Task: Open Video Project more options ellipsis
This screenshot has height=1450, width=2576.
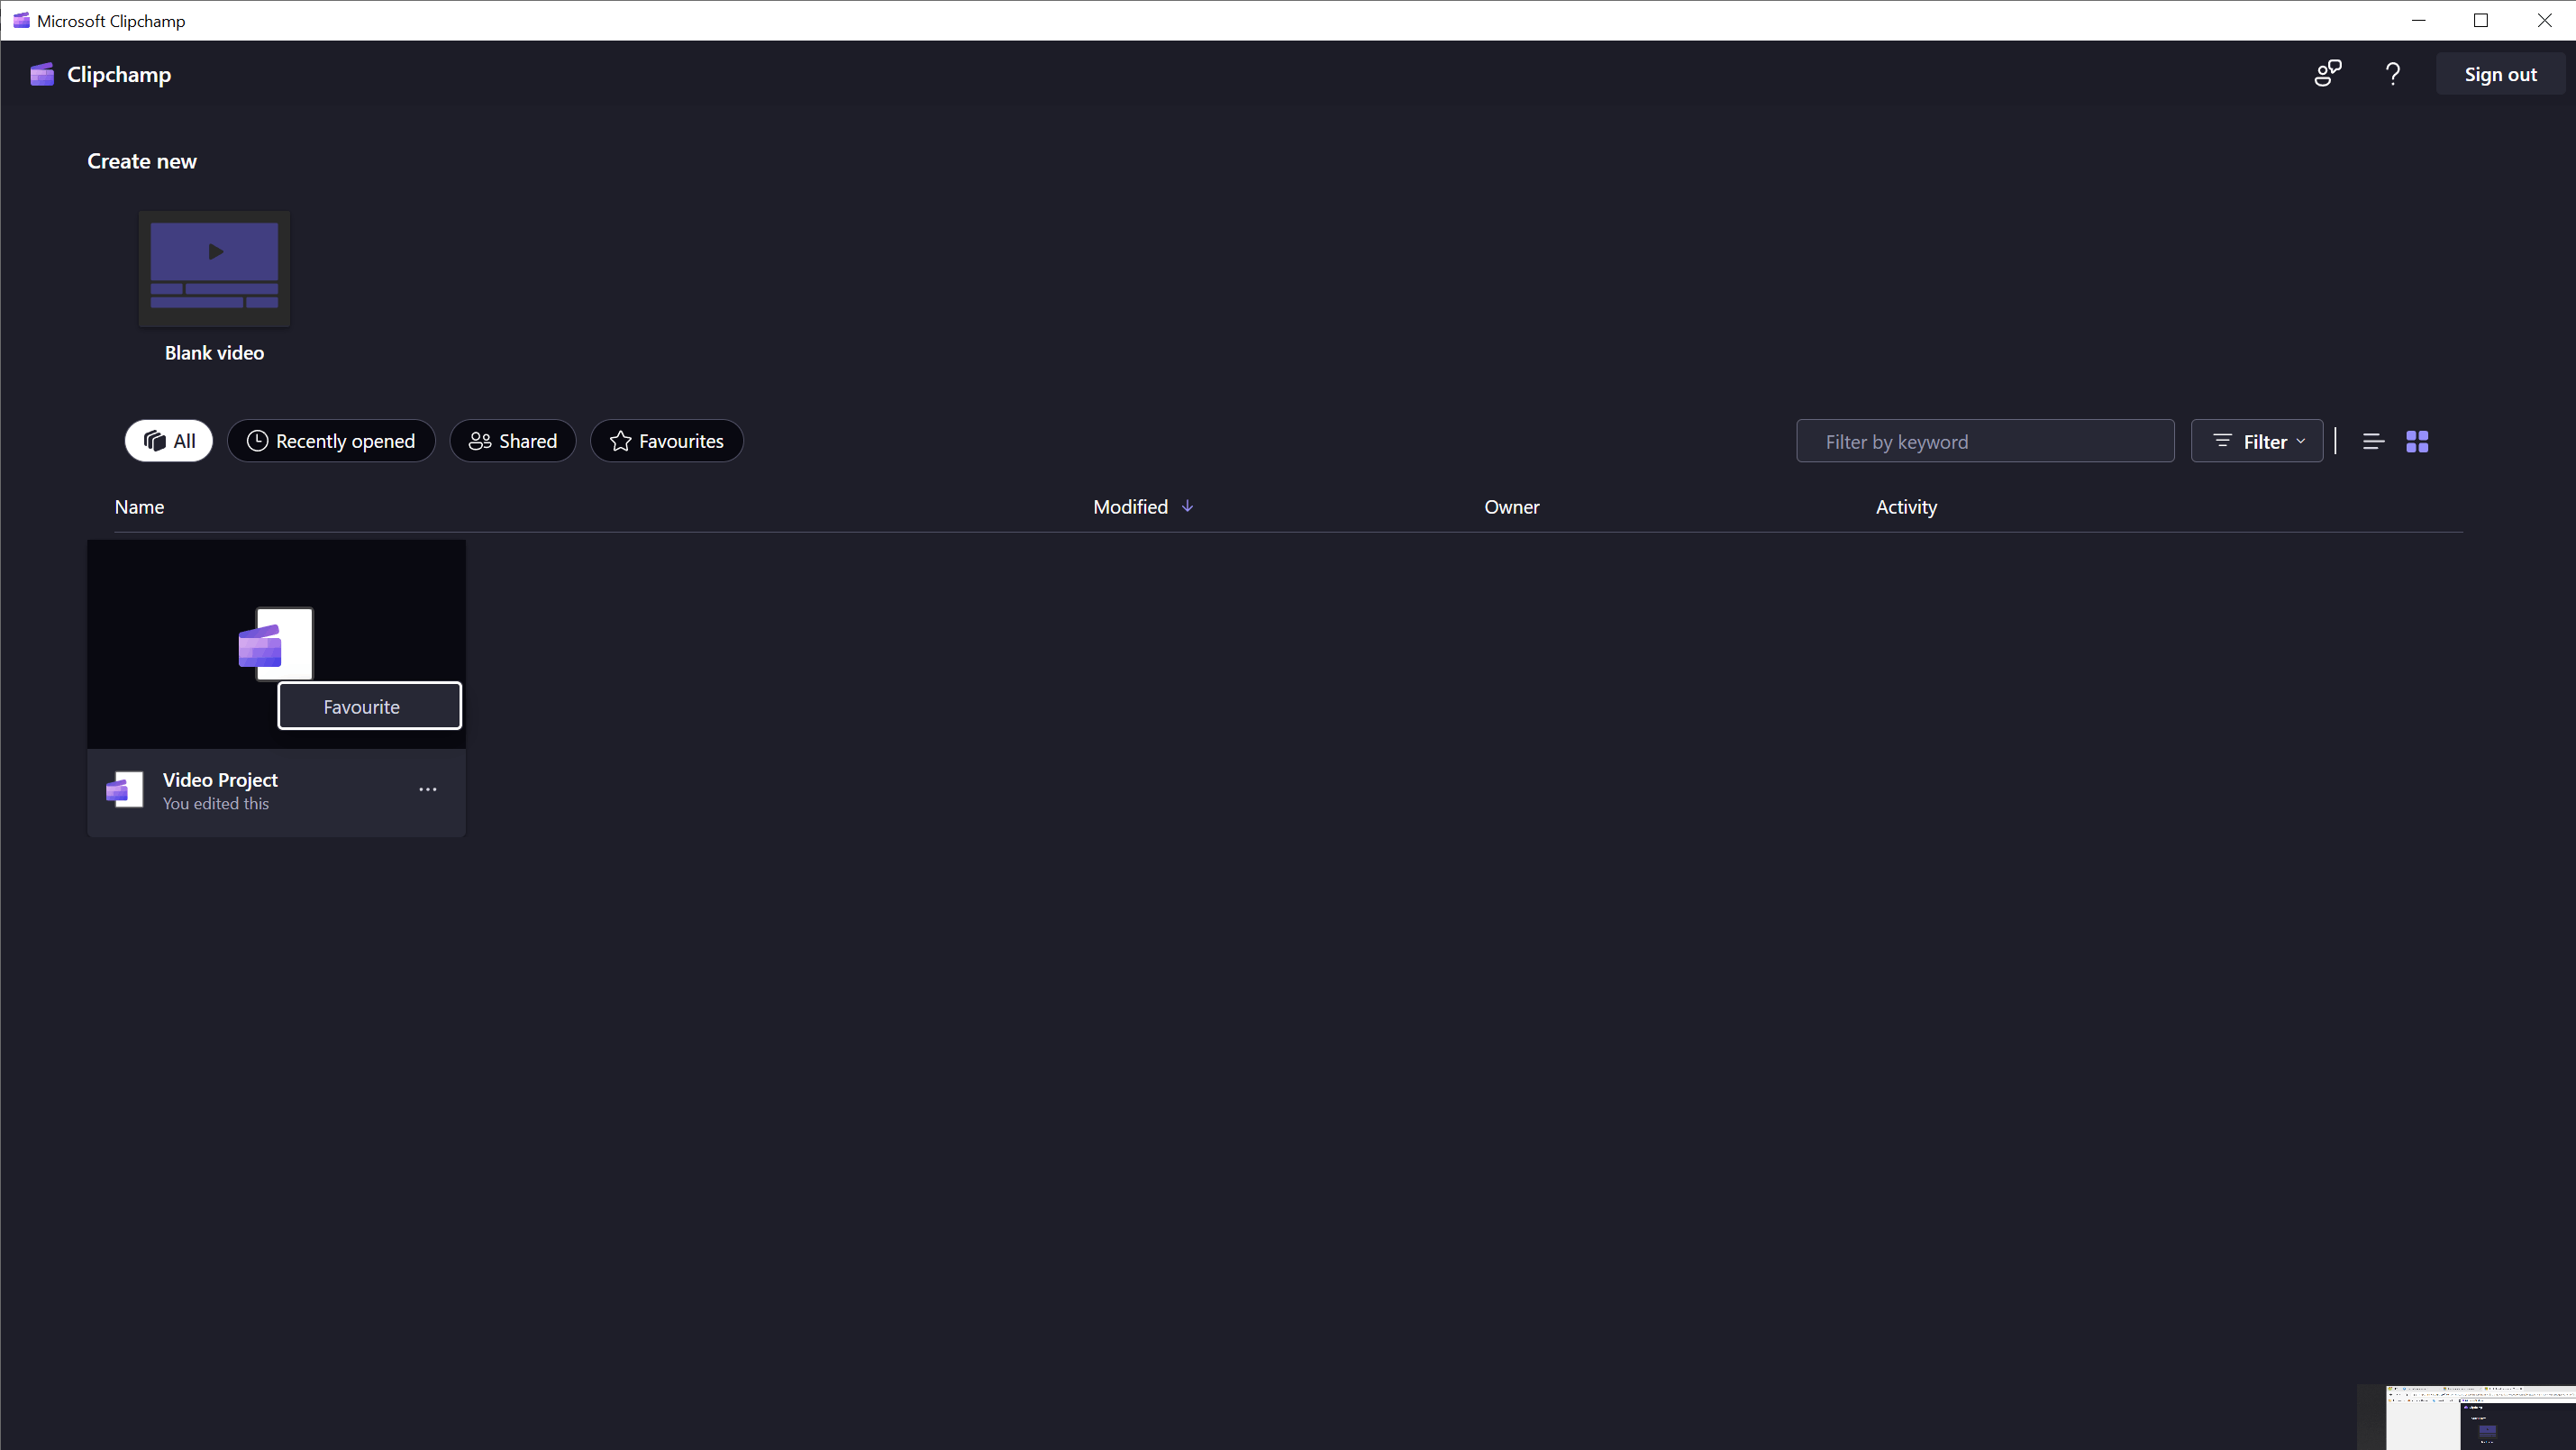Action: click(x=427, y=790)
